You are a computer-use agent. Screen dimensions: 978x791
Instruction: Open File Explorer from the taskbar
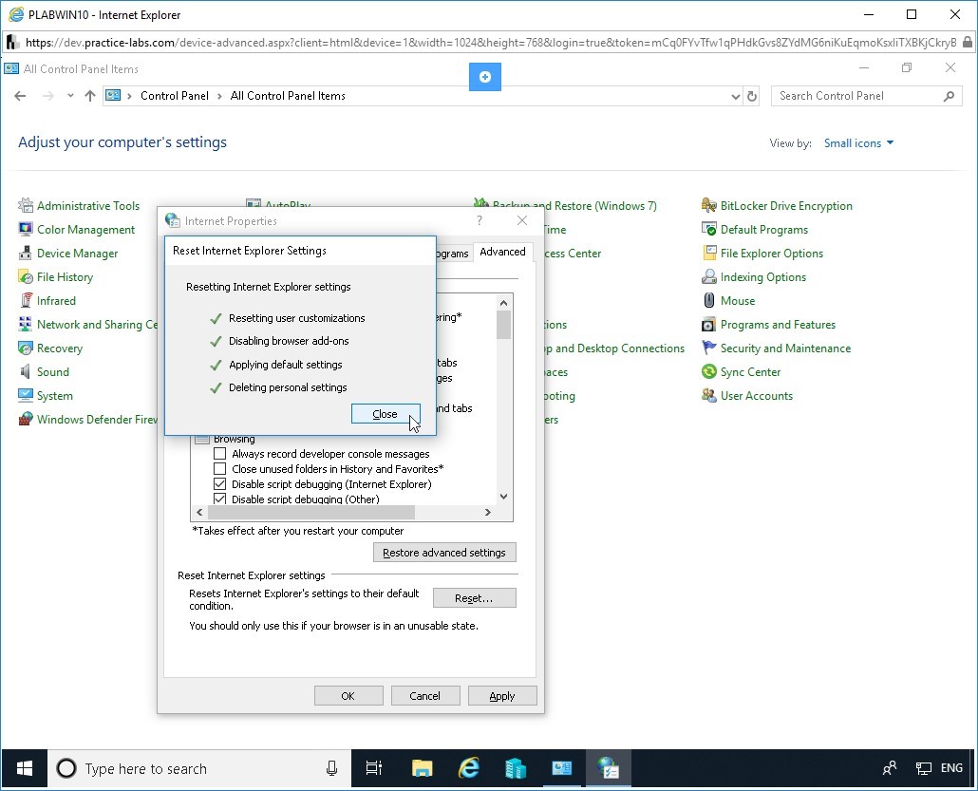click(x=422, y=768)
